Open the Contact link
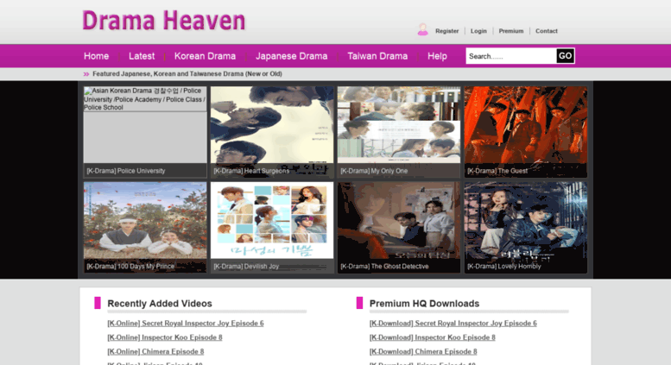Viewport: 671px width, 365px height. (547, 31)
